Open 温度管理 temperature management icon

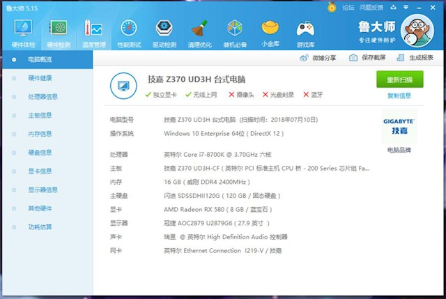93,28
